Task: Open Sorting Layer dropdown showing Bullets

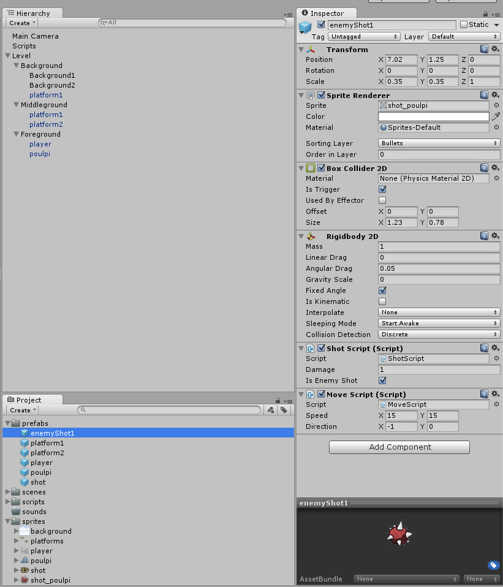Action: click(439, 143)
